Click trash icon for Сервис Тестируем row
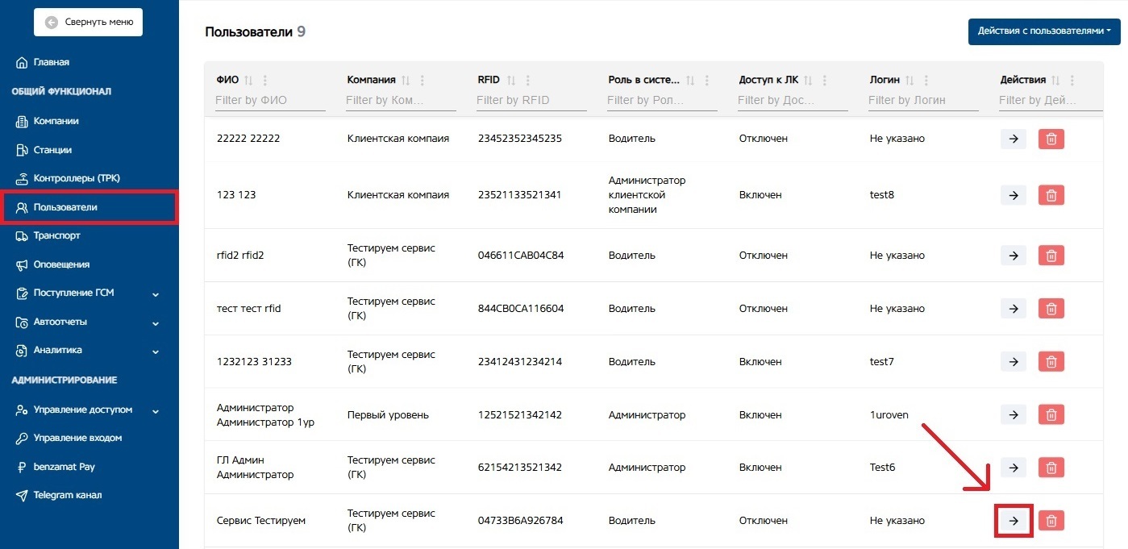Image resolution: width=1128 pixels, height=549 pixels. coord(1051,521)
